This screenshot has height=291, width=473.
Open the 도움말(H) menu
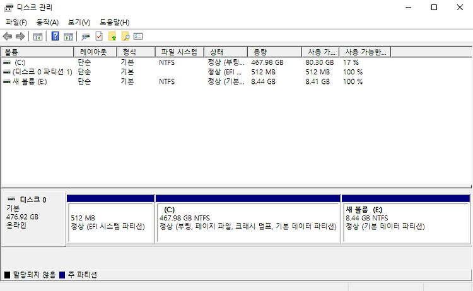pyautogui.click(x=114, y=22)
